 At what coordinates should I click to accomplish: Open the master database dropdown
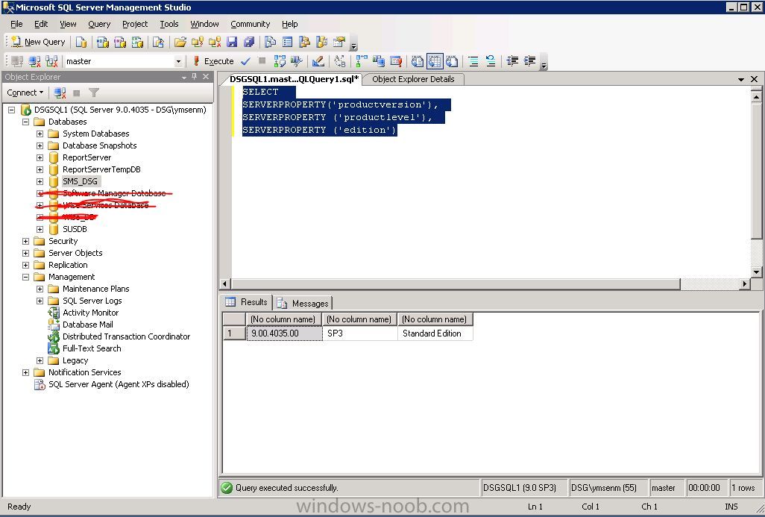[178, 61]
